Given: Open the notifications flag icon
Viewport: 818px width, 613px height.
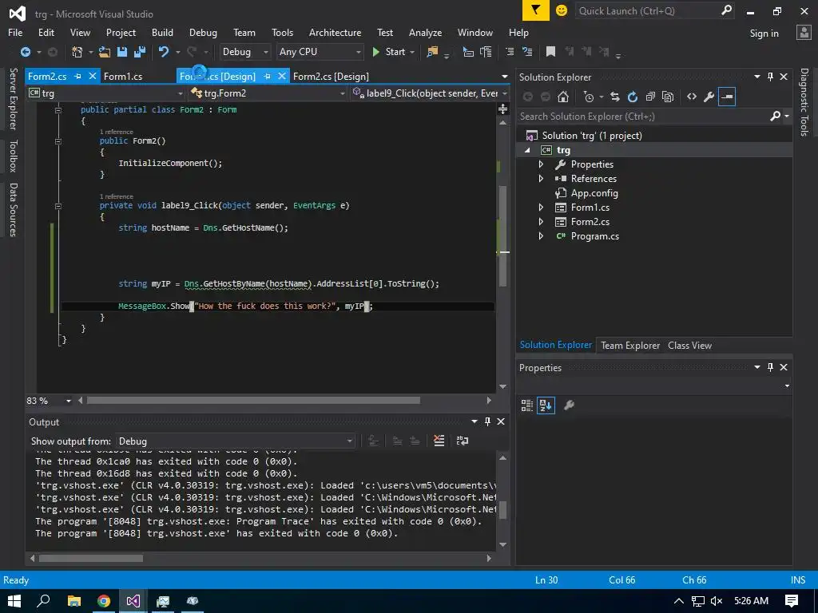Looking at the screenshot, I should [x=536, y=10].
